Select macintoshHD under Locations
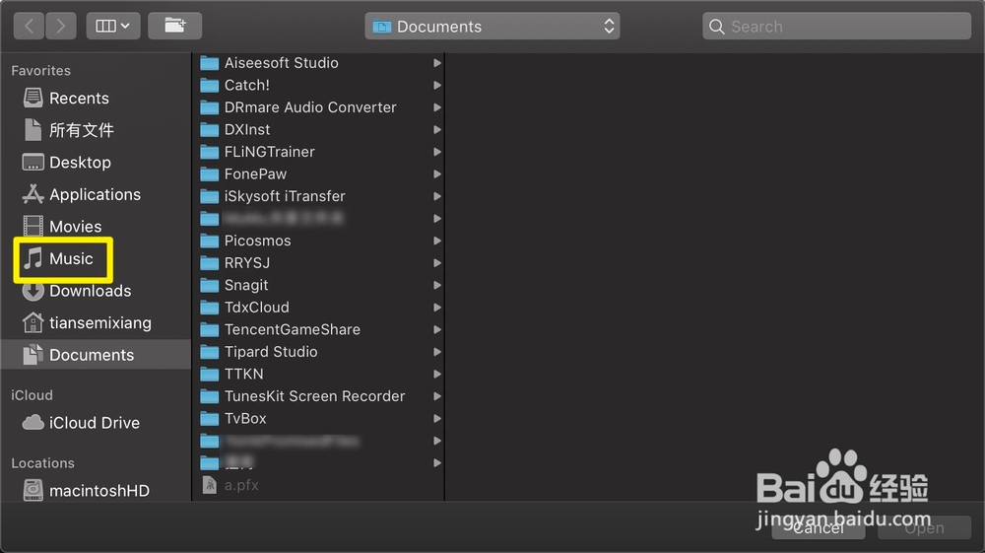 click(95, 490)
